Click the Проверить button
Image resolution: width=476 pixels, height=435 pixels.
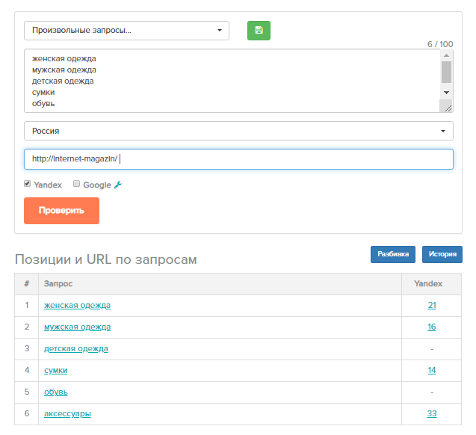tap(61, 211)
